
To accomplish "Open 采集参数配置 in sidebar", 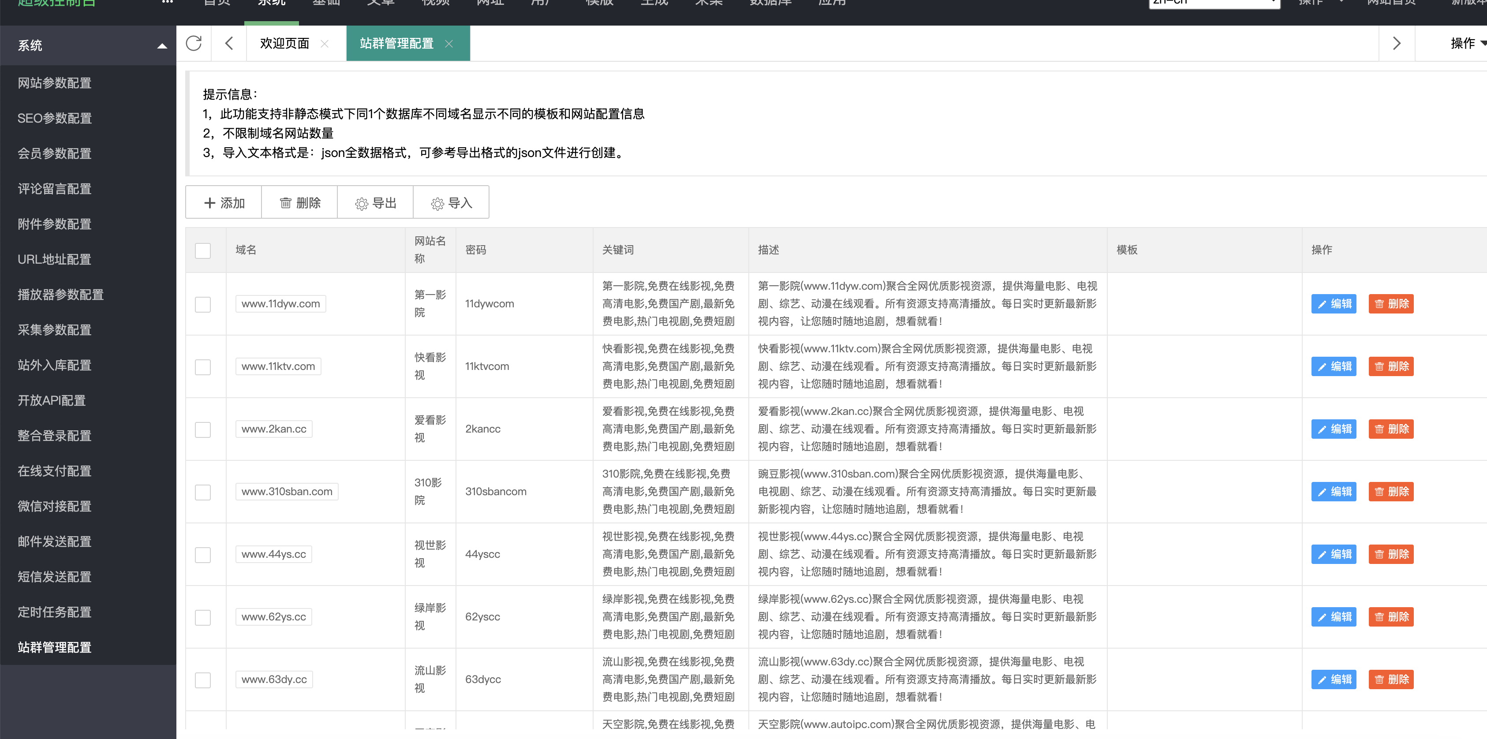I will [x=88, y=330].
